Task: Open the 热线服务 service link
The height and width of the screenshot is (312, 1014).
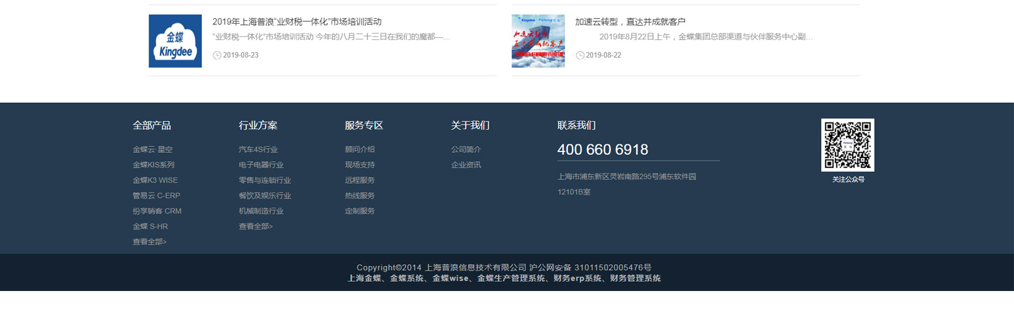Action: [x=360, y=195]
